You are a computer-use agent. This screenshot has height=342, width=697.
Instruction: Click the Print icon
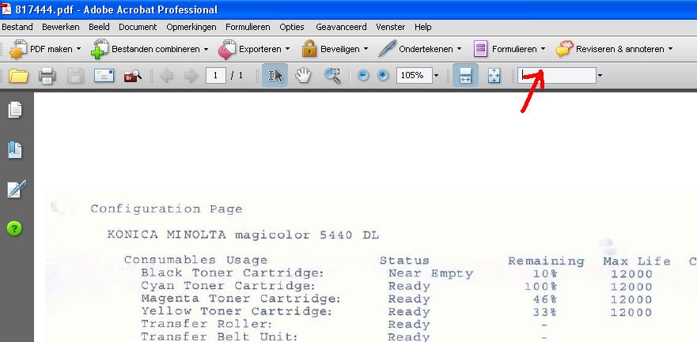pos(47,76)
